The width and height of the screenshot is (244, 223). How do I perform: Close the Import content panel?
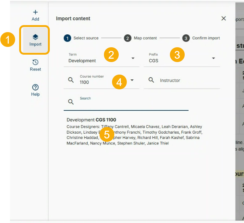224,18
